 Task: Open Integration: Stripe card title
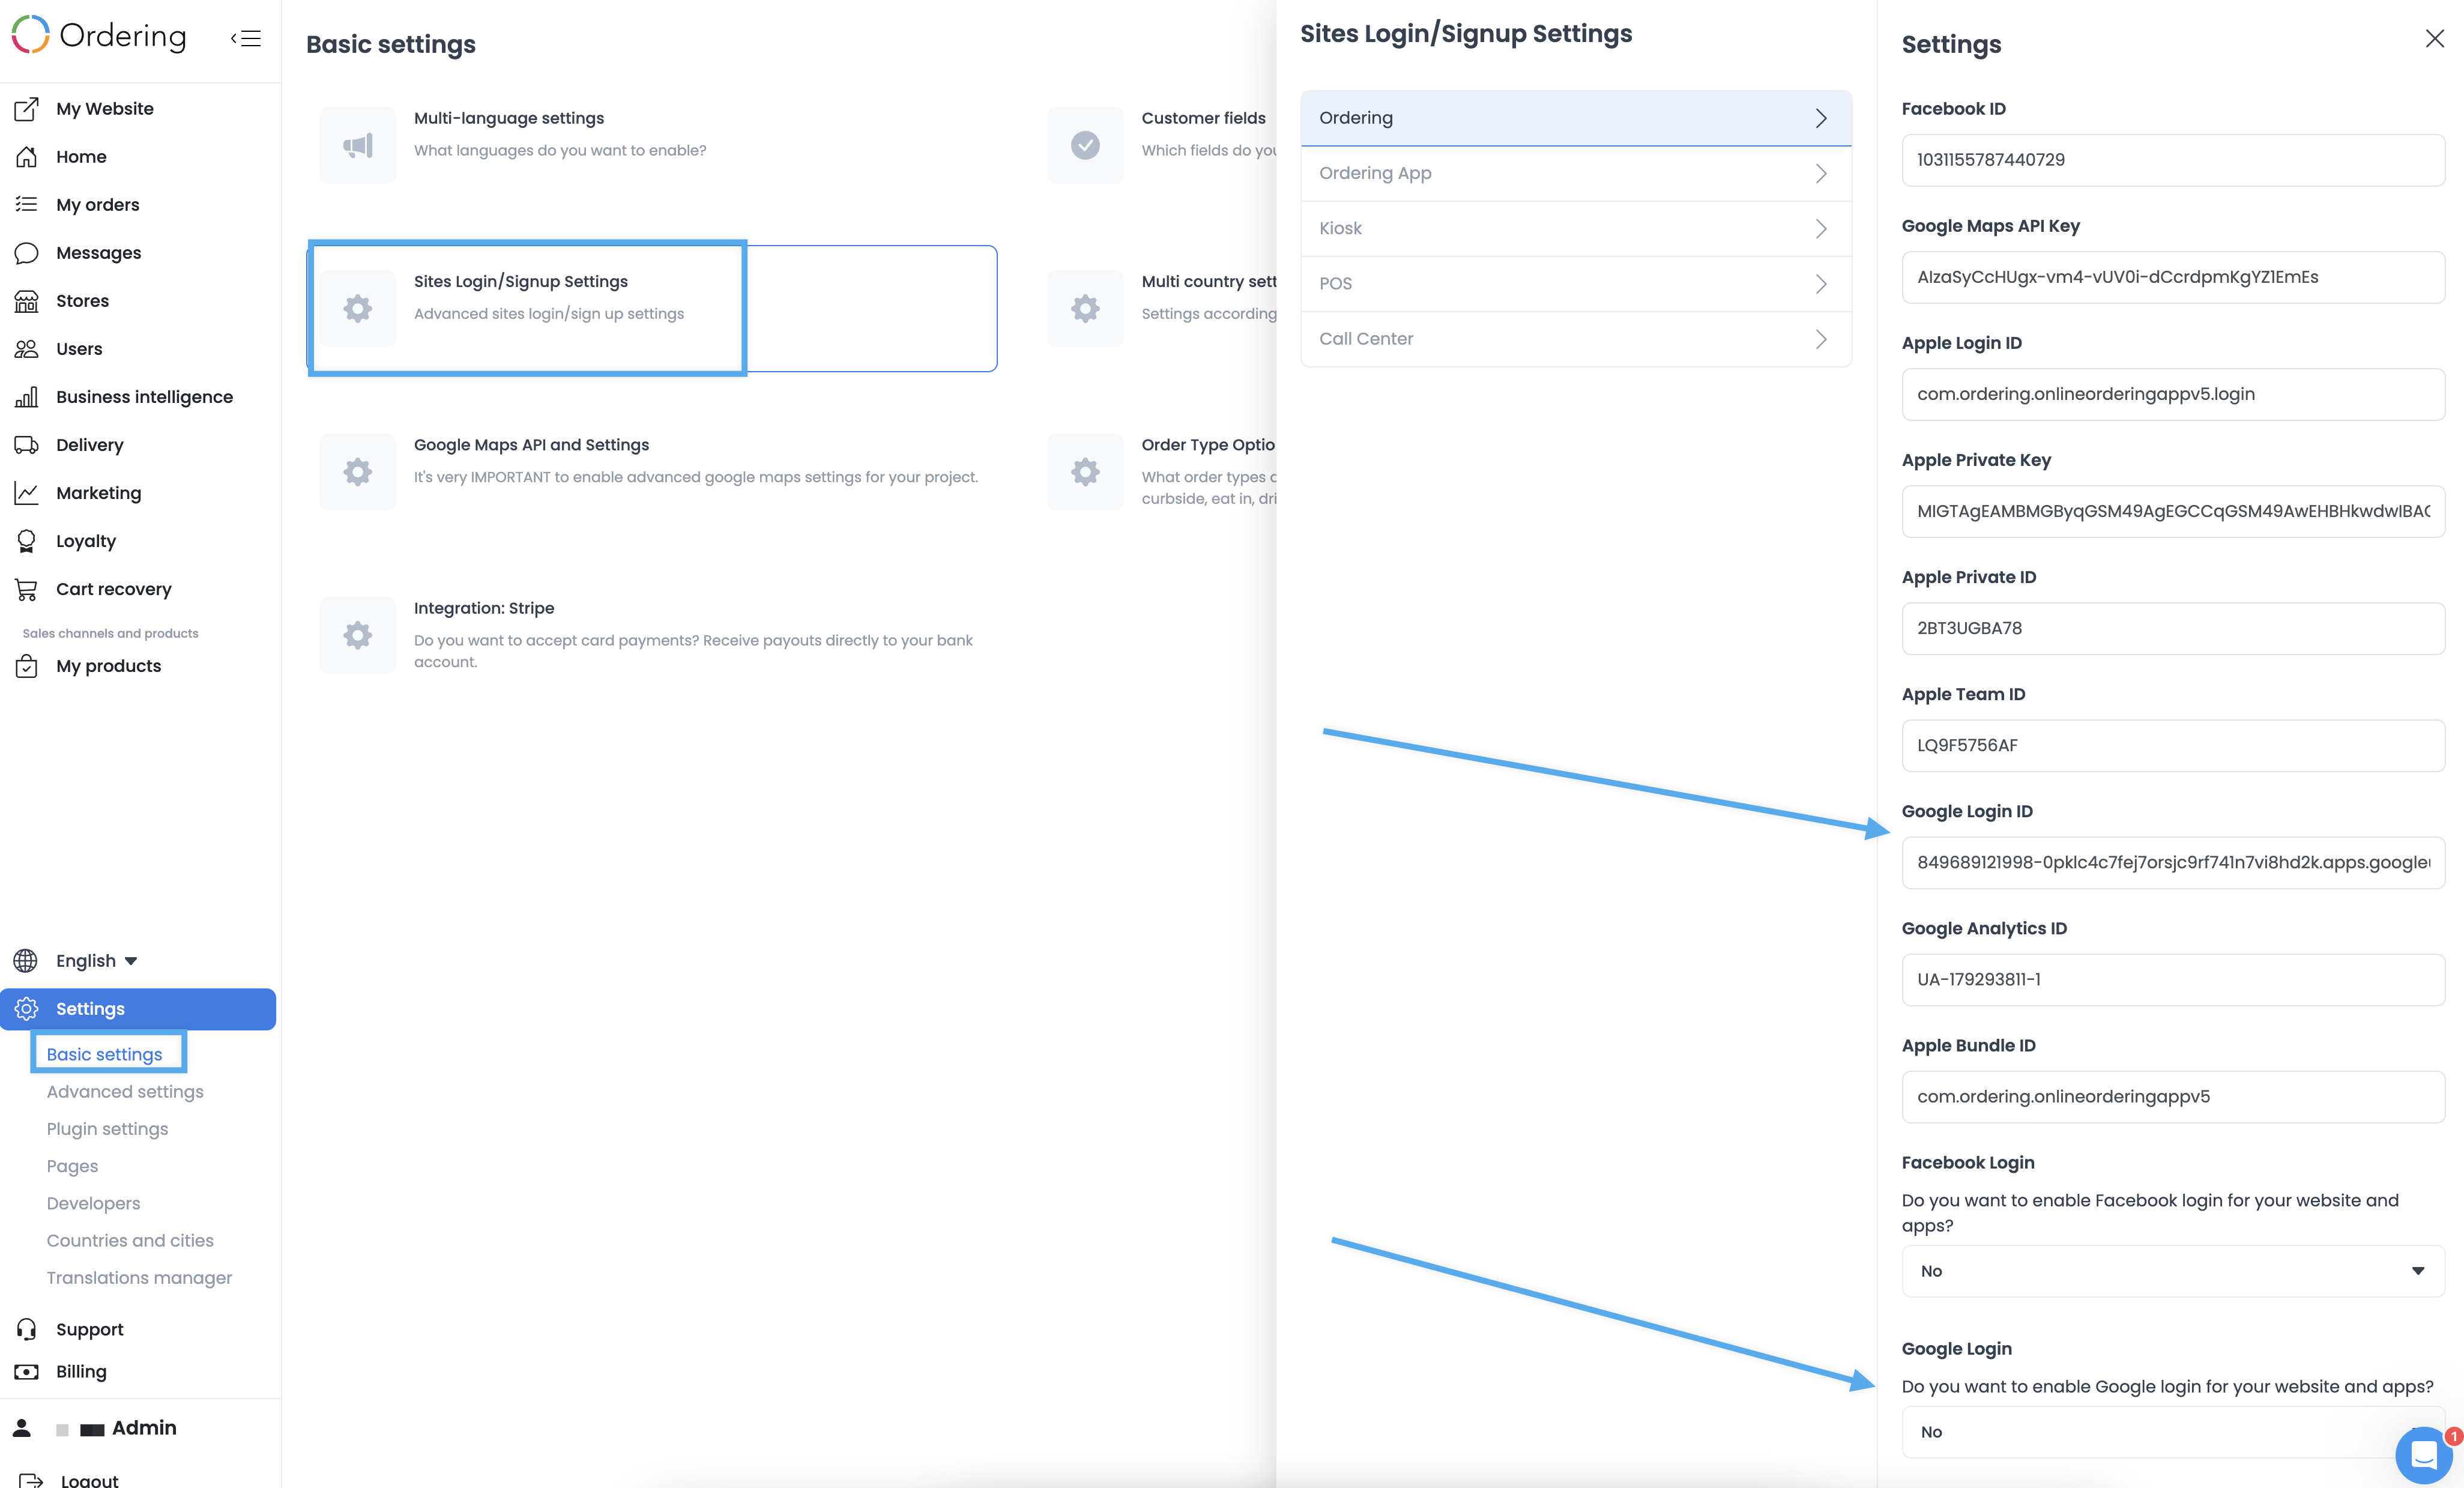point(484,608)
